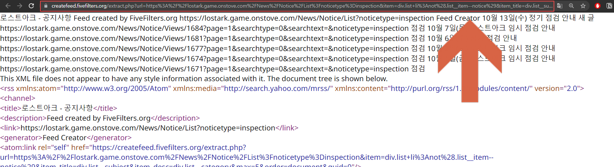614x167 pixels.
Task: Open the red stop-hand ad blocker extension
Action: pos(597,6)
